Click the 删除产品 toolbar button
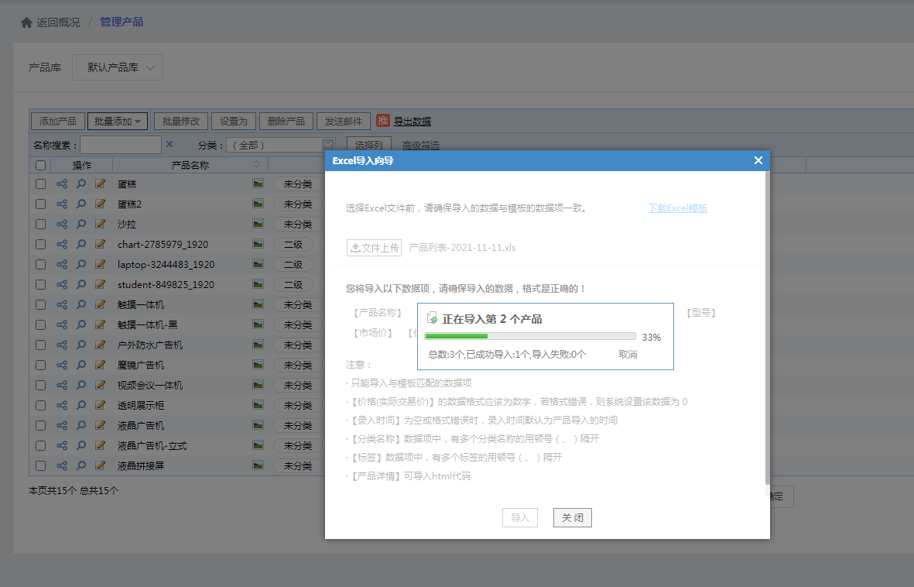The width and height of the screenshot is (914, 587). click(x=286, y=122)
